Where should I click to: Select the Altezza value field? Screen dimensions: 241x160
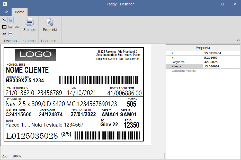pos(221,66)
